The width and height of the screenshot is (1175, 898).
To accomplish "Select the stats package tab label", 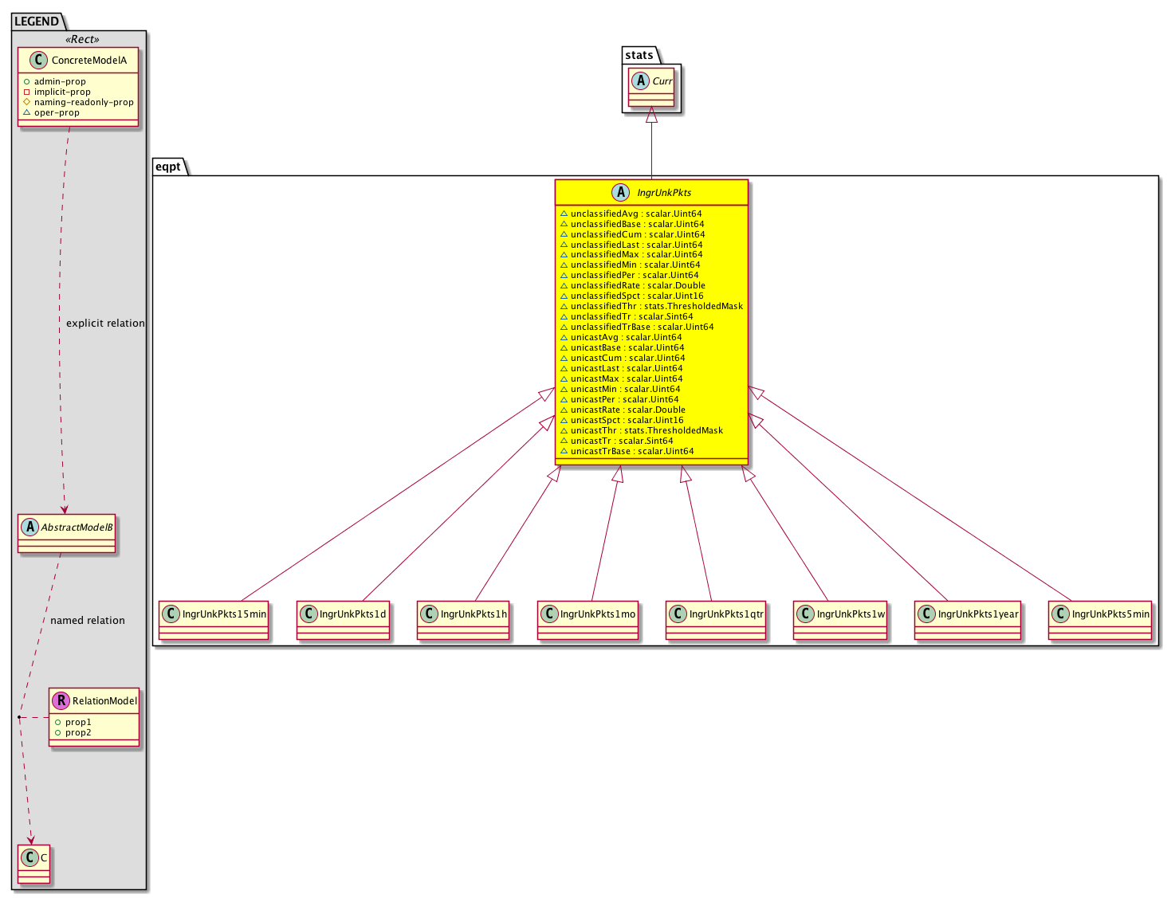I will click(x=639, y=55).
